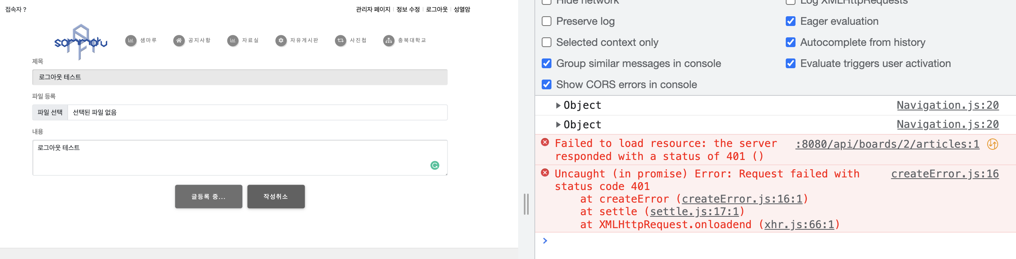Click the 내용 content textarea

pos(240,158)
